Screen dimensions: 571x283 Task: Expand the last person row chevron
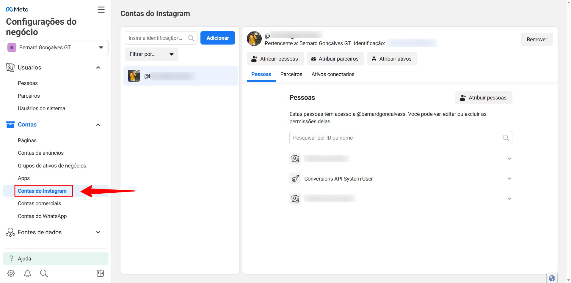[509, 199]
